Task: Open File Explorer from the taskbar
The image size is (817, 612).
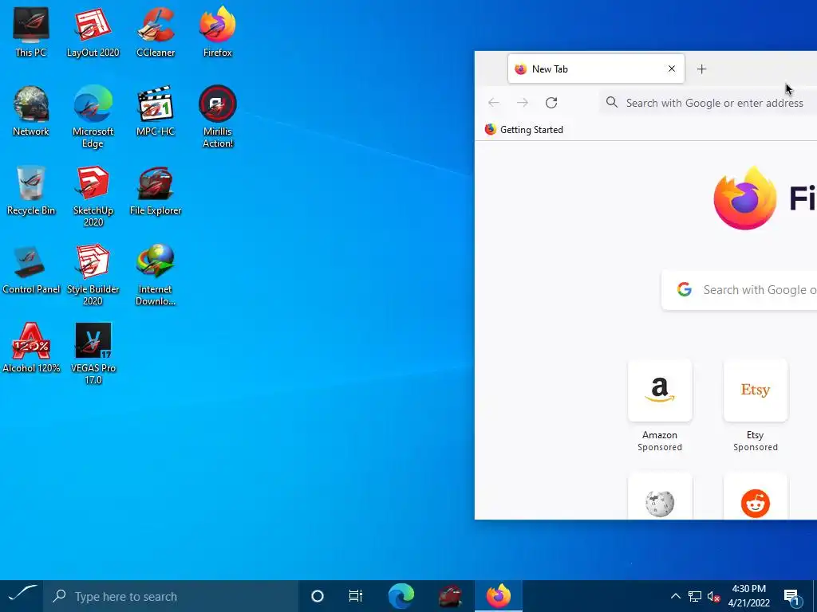Action: 450,596
